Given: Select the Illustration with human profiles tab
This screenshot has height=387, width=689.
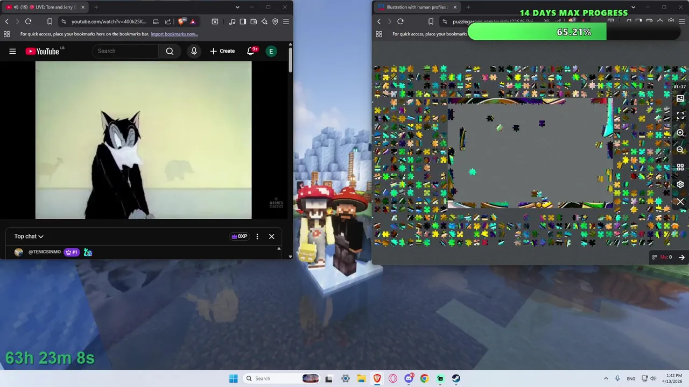Looking at the screenshot, I should [417, 7].
